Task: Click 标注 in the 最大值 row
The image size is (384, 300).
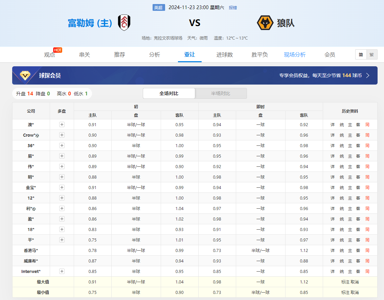Action: (345, 282)
